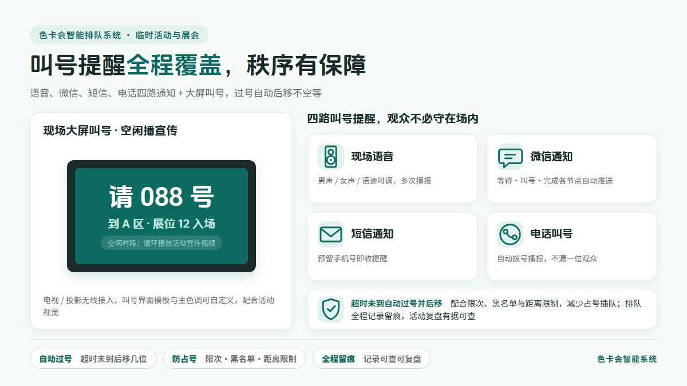Click the 色卡会智能排队系统 · 临时活动与展会 tag
687x386 pixels.
click(x=119, y=35)
